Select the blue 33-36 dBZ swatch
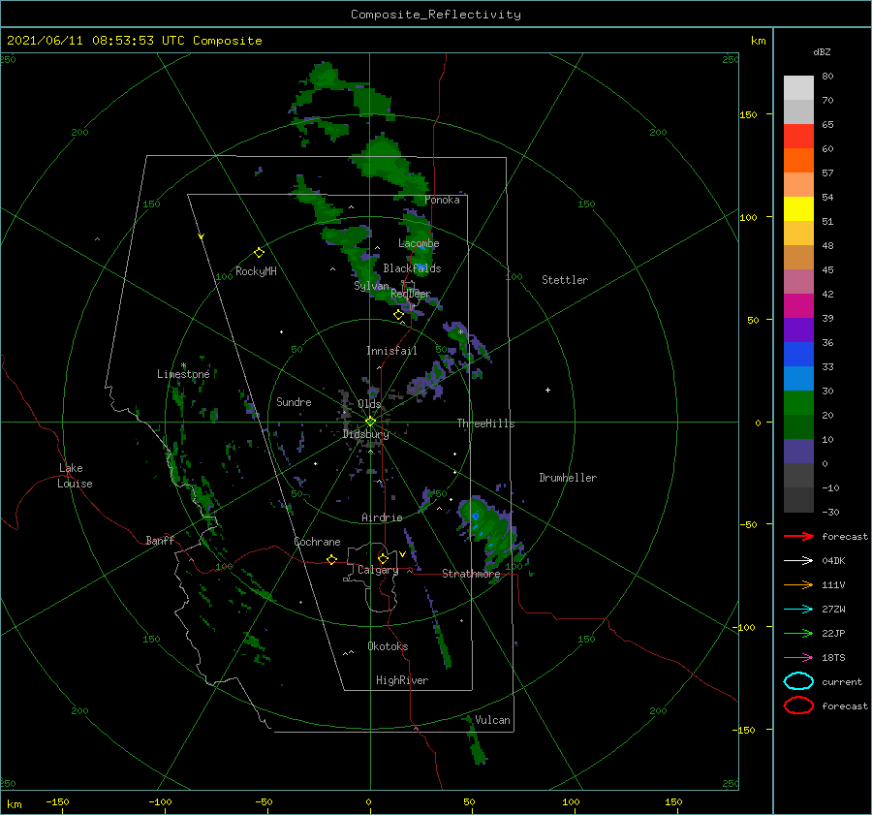 click(798, 354)
